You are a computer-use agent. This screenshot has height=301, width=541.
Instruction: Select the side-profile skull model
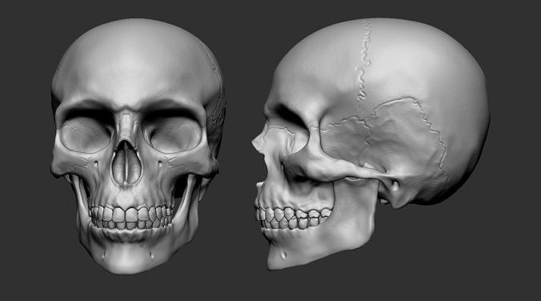click(371, 143)
